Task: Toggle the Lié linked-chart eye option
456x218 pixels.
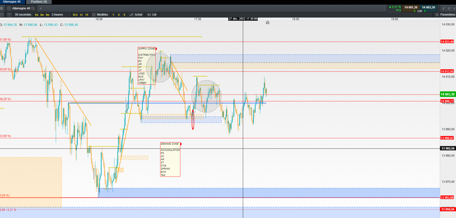Action: coord(152,15)
